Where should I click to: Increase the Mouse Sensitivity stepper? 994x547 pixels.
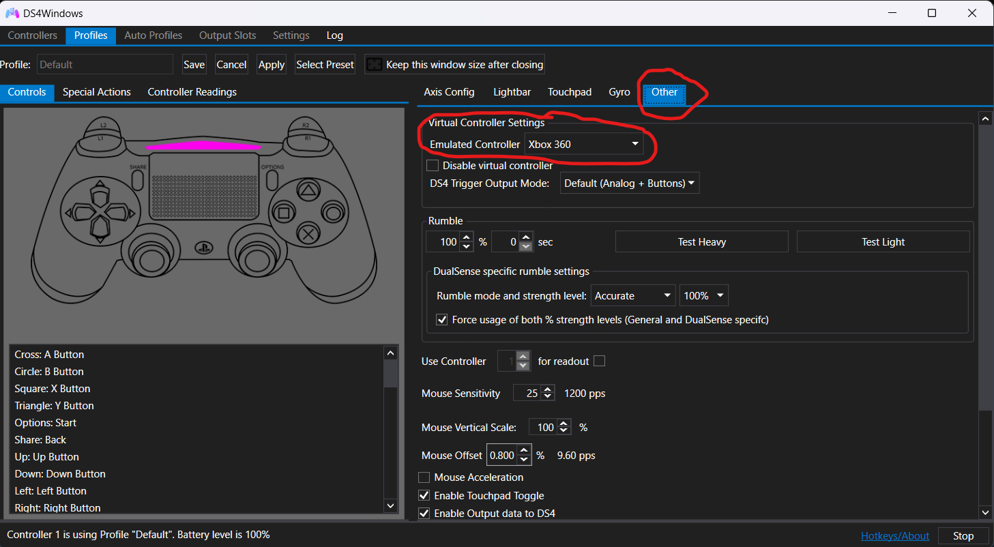point(549,389)
